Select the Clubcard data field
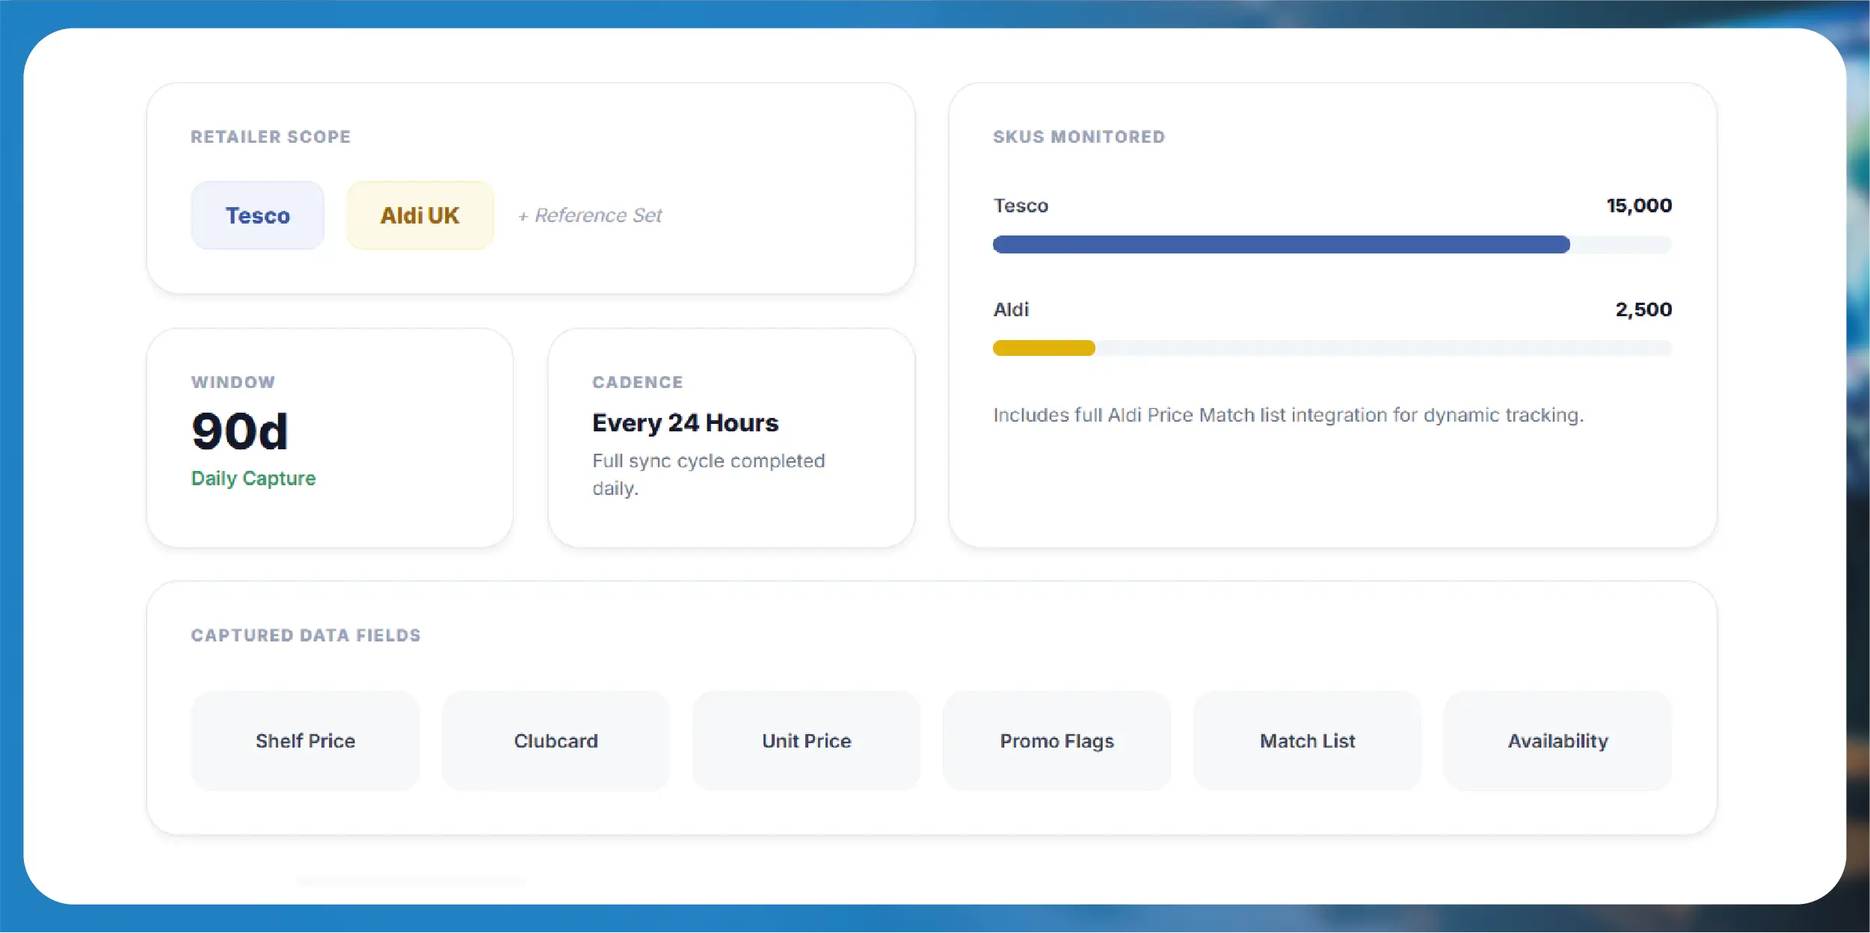This screenshot has height=933, width=1870. pos(556,741)
